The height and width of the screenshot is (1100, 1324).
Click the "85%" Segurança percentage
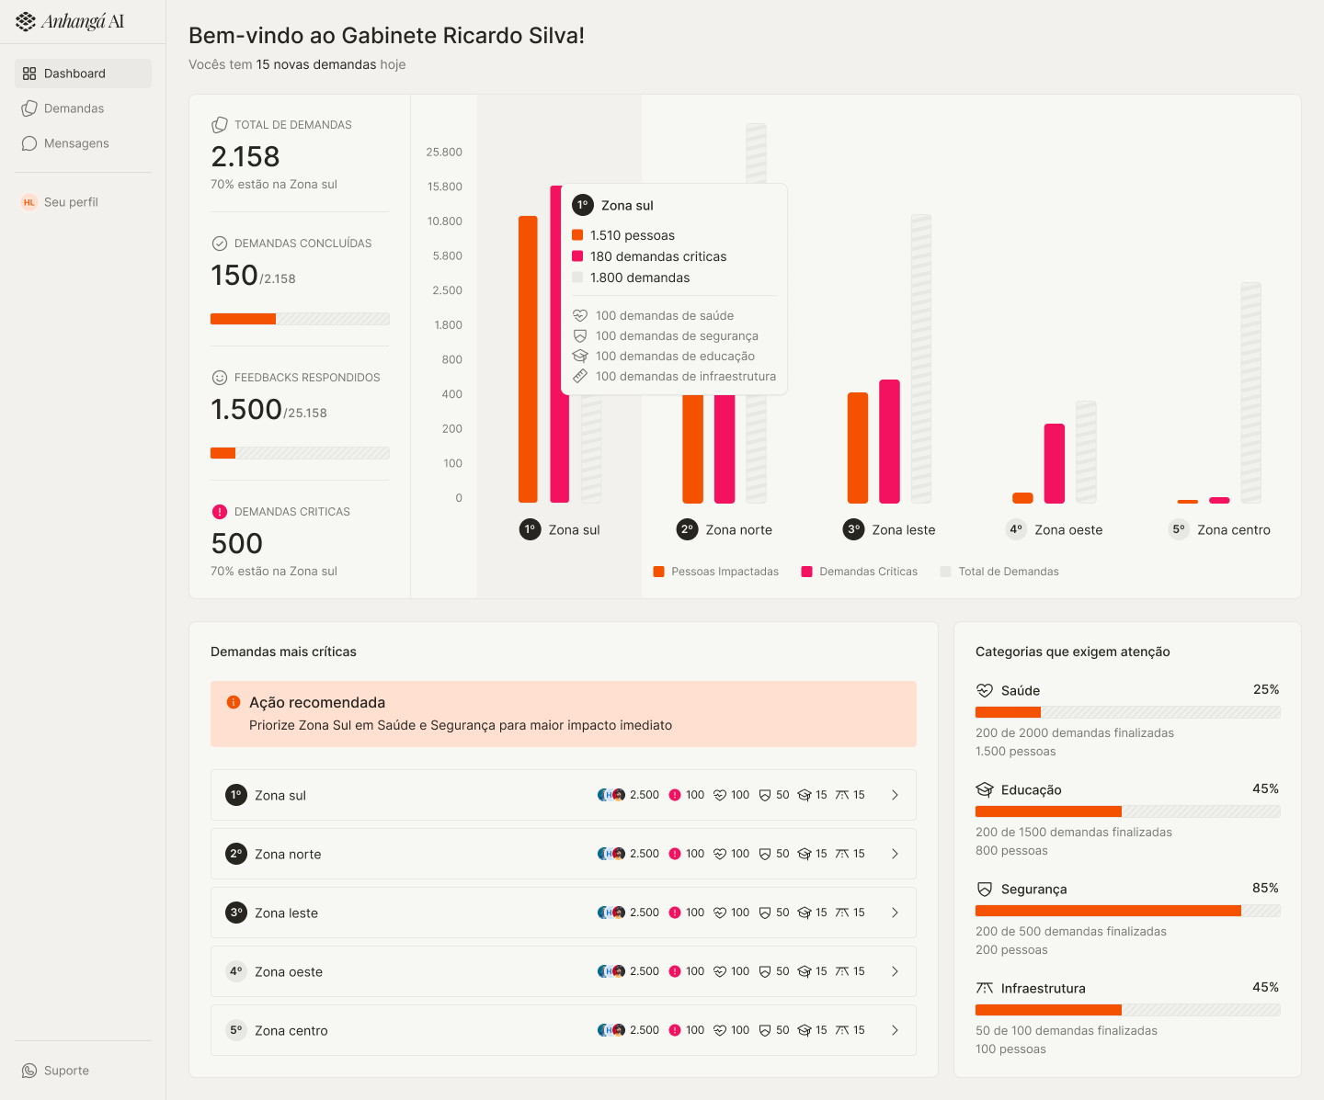click(1266, 888)
